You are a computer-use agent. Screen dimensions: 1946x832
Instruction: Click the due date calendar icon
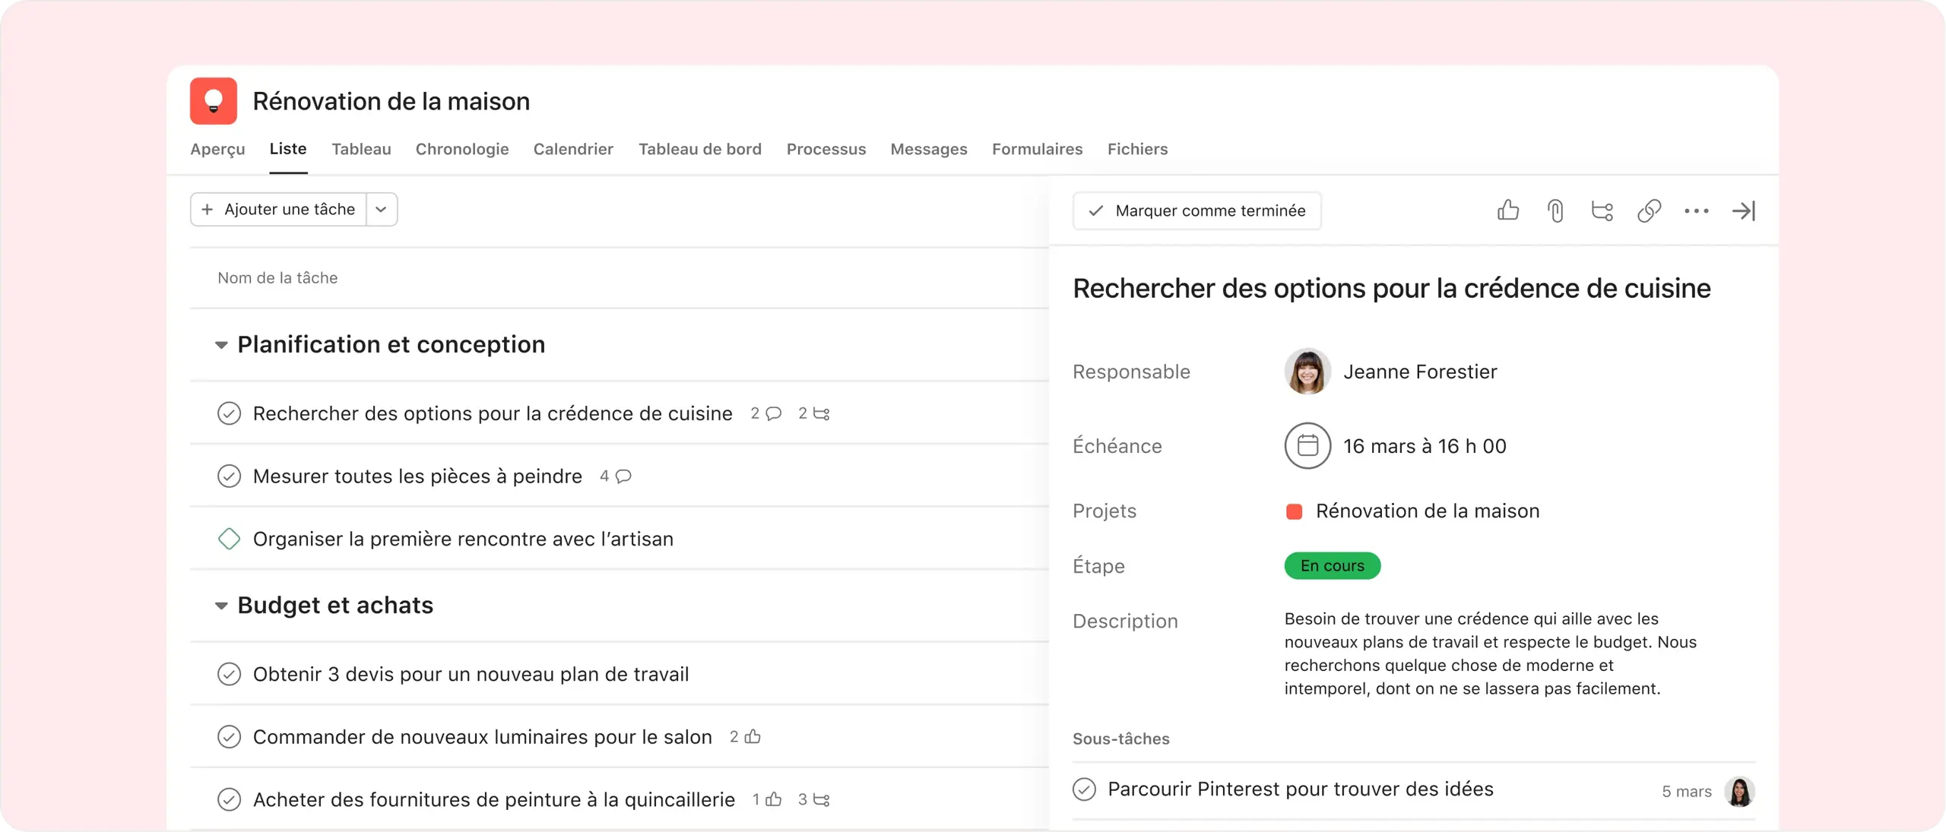pyautogui.click(x=1307, y=446)
